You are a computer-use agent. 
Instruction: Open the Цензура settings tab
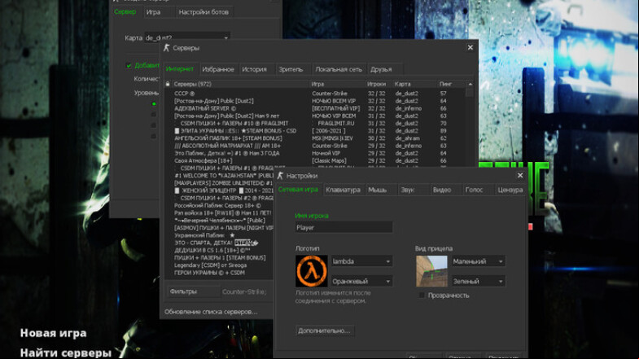[x=510, y=190]
